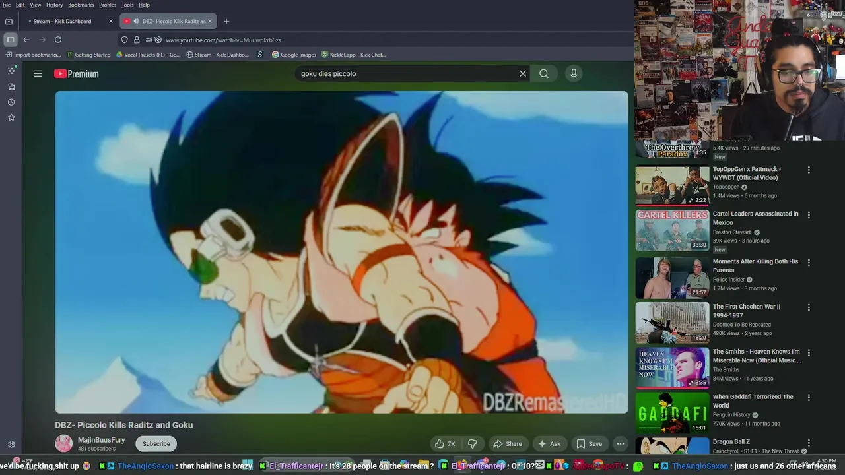Open the YouTube guide hamburger menu
Image resolution: width=845 pixels, height=475 pixels.
tap(38, 74)
